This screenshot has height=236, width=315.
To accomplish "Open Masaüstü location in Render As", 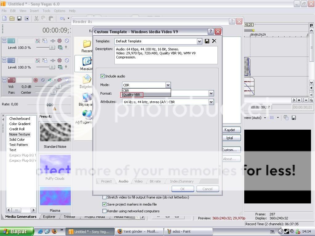I will 86,63.
